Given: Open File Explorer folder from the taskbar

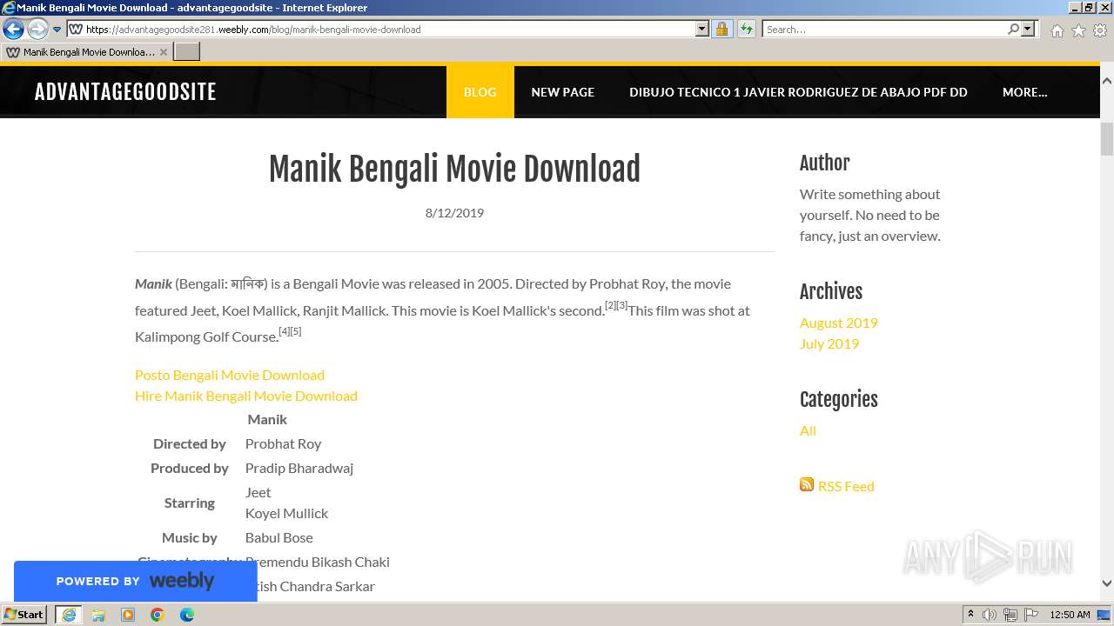Looking at the screenshot, I should 98,615.
